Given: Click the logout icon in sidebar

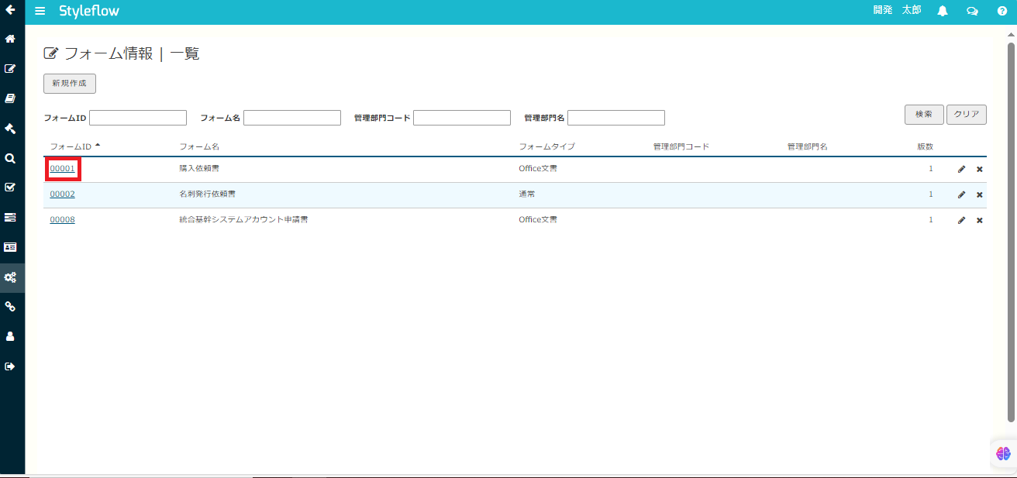Looking at the screenshot, I should coord(11,366).
